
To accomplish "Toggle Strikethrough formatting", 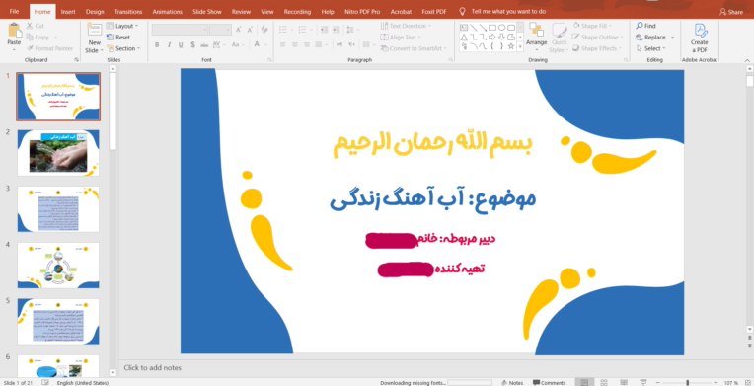I will pyautogui.click(x=204, y=44).
